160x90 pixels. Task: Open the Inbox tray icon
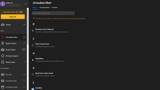point(3,25)
